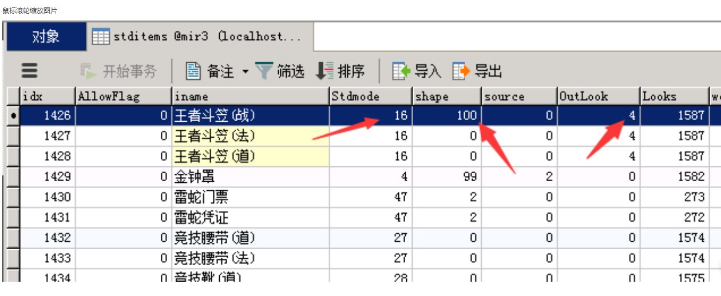This screenshot has height=296, width=721.
Task: Click the 导入 import icon
Action: click(401, 71)
